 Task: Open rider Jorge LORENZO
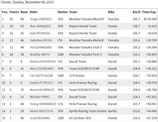(41, 19)
